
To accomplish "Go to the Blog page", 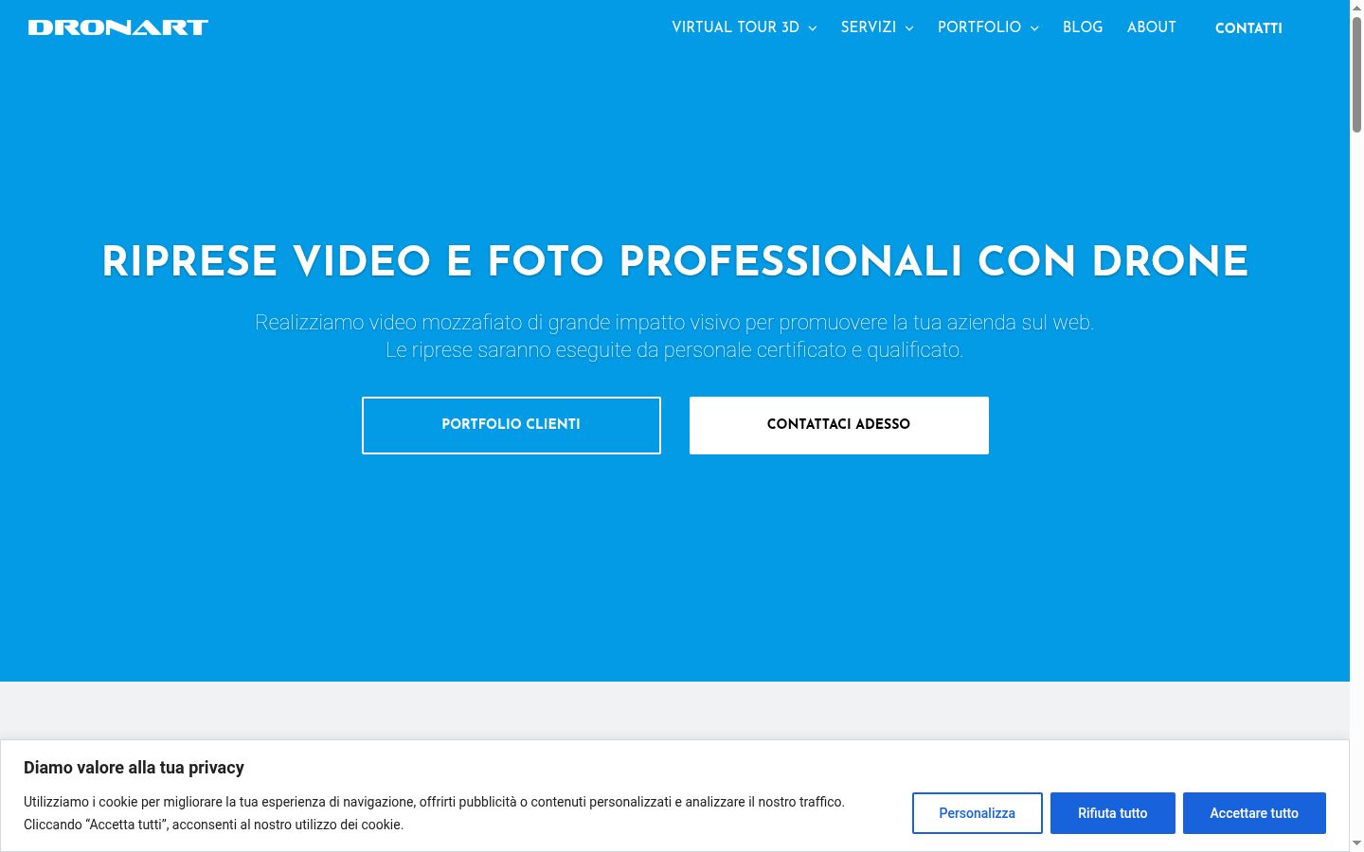I will (x=1083, y=27).
